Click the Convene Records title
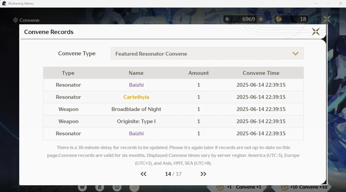 [49, 32]
